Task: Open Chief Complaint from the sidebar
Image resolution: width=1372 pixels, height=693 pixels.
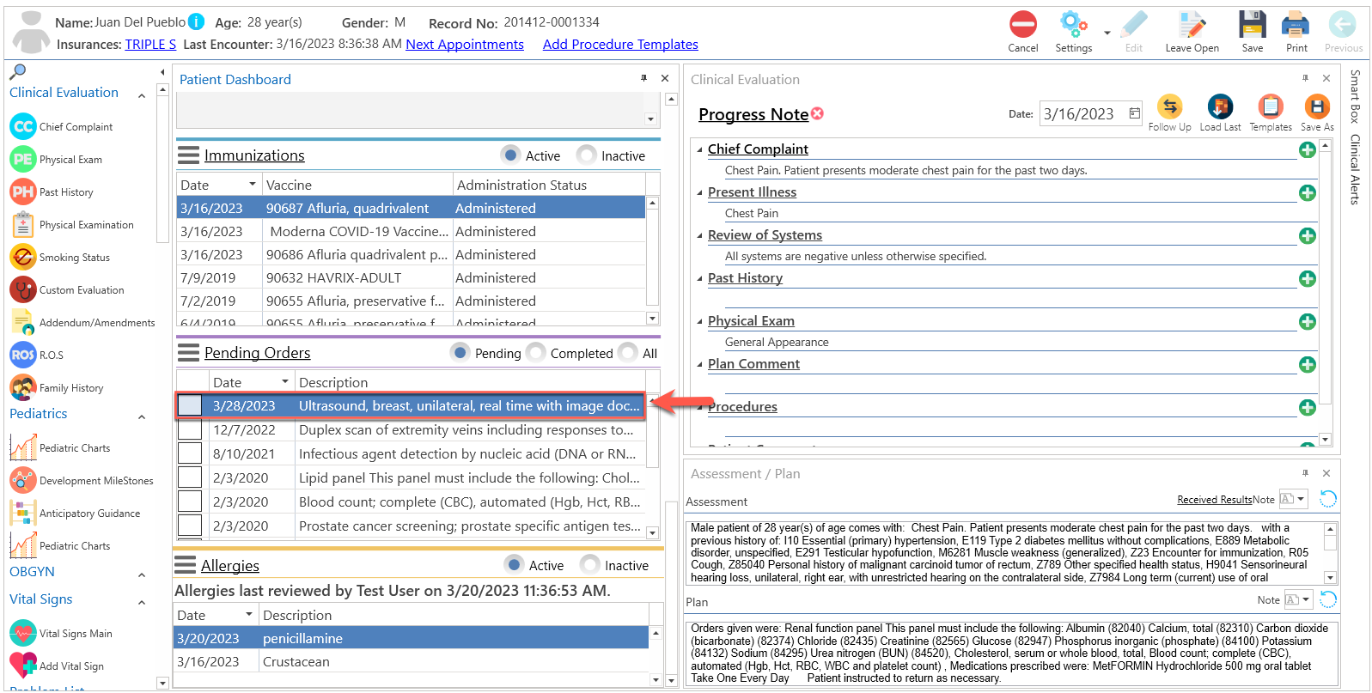Action: (x=61, y=126)
